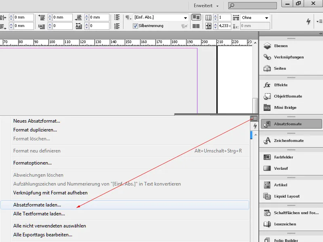323x242 pixels.
Task: Toggle align to baseline grid on button
Action: [196, 26]
